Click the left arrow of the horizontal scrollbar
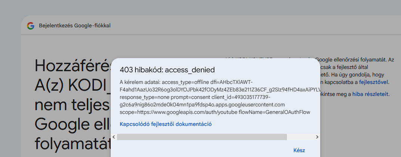Image resolution: width=401 pixels, height=157 pixels. point(114,137)
